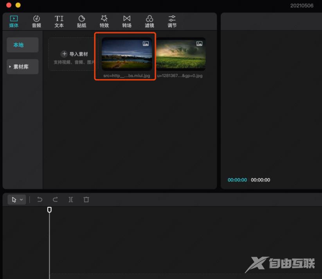Select the 贴纸 sticker tab
This screenshot has width=322, height=279.
81,22
